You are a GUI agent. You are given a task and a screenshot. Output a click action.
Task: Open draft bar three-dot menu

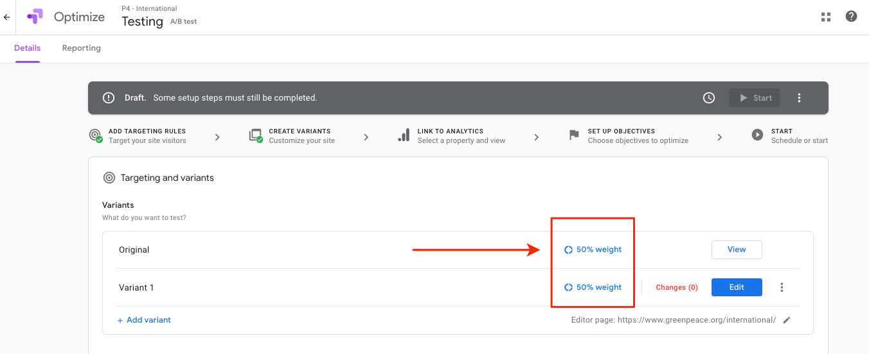click(799, 98)
